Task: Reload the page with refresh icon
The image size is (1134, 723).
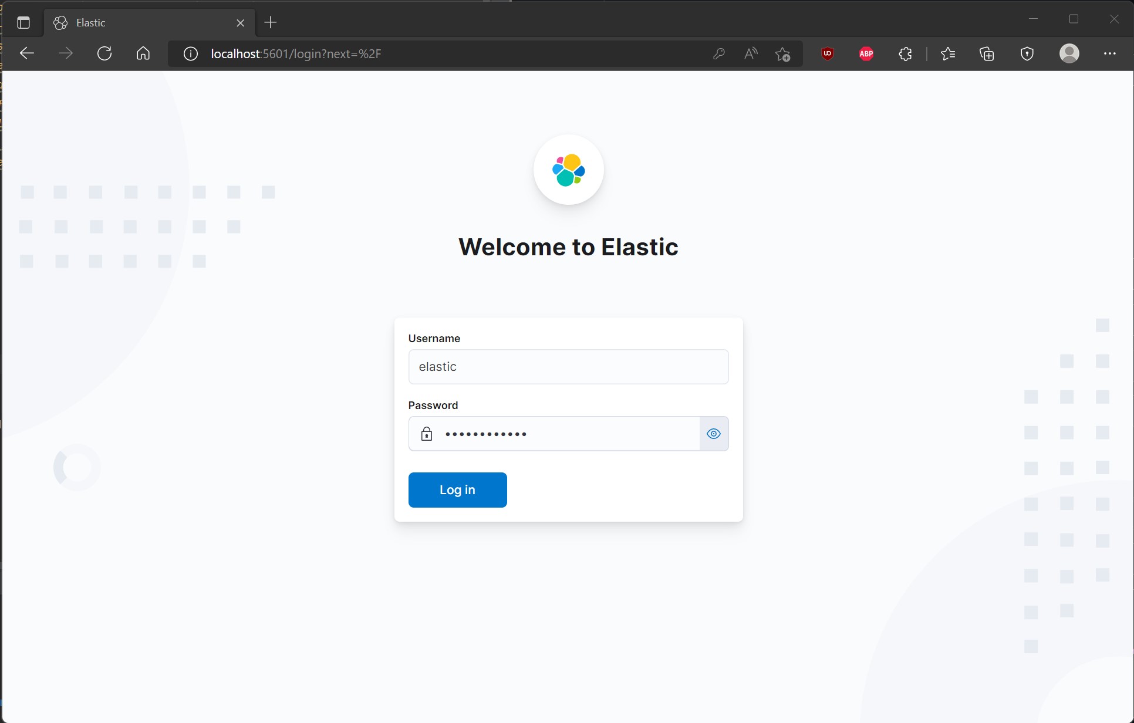Action: click(104, 54)
